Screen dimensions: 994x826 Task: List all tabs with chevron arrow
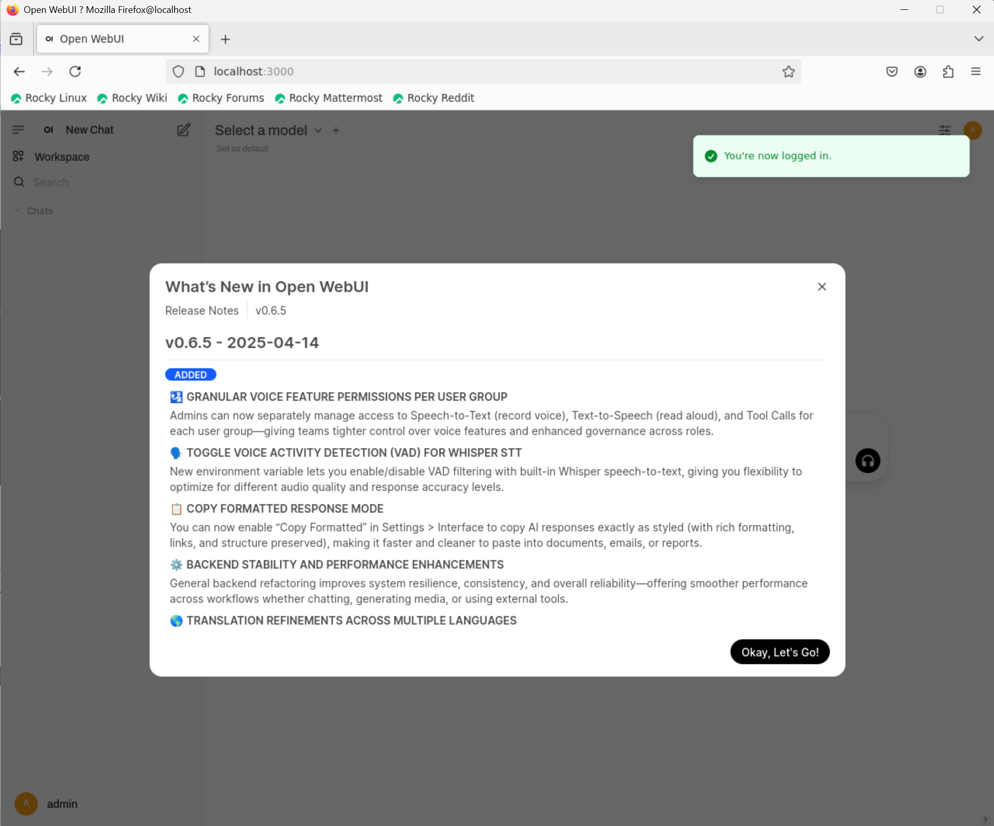point(978,39)
